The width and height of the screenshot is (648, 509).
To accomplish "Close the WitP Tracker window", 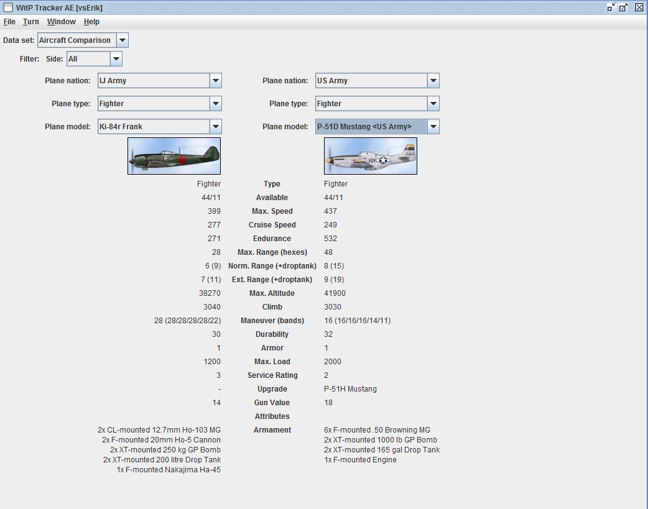I will 639,7.
